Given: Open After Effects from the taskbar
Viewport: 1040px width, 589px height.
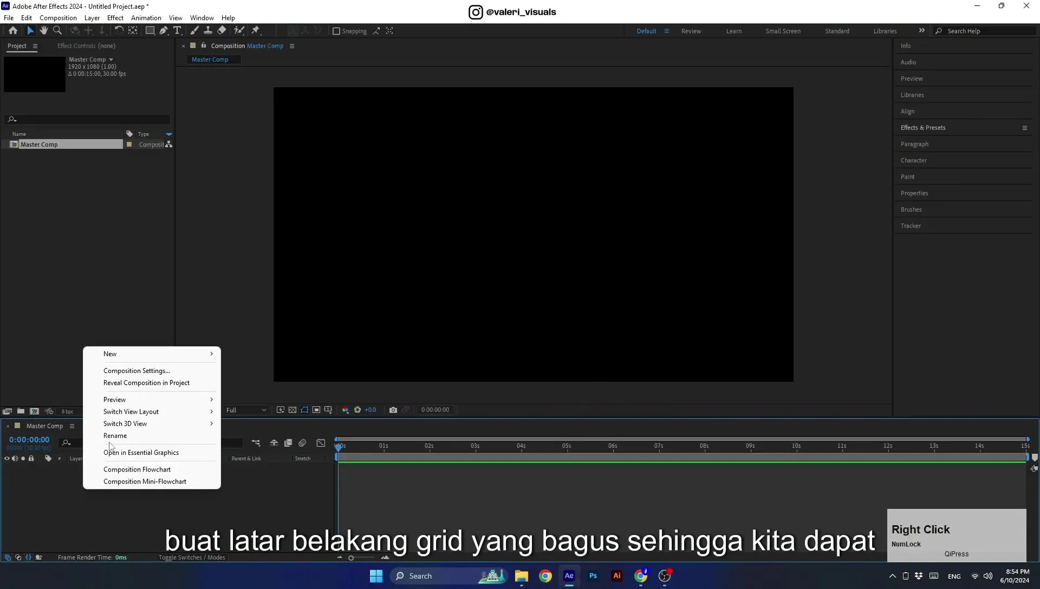Looking at the screenshot, I should pos(569,576).
